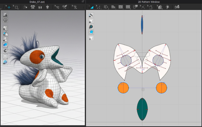The width and height of the screenshot is (202, 127).
Task: Select the pattern outline edit tool
Action: (150, 7)
